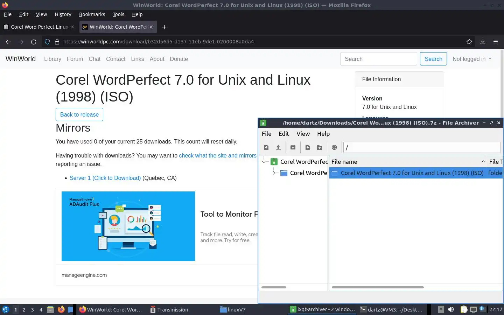Image resolution: width=504 pixels, height=315 pixels.
Task: Open Firefox Bookmarks menu
Action: coord(92,14)
